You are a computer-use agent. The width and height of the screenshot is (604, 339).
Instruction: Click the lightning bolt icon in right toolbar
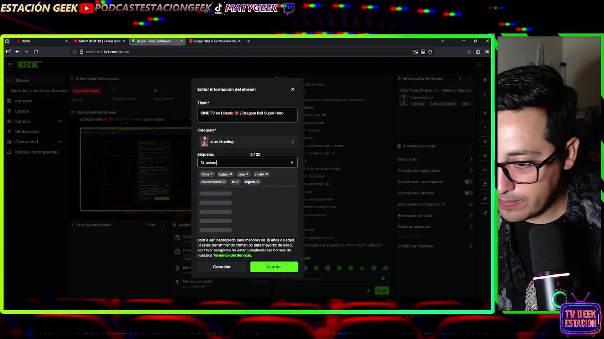485,127
